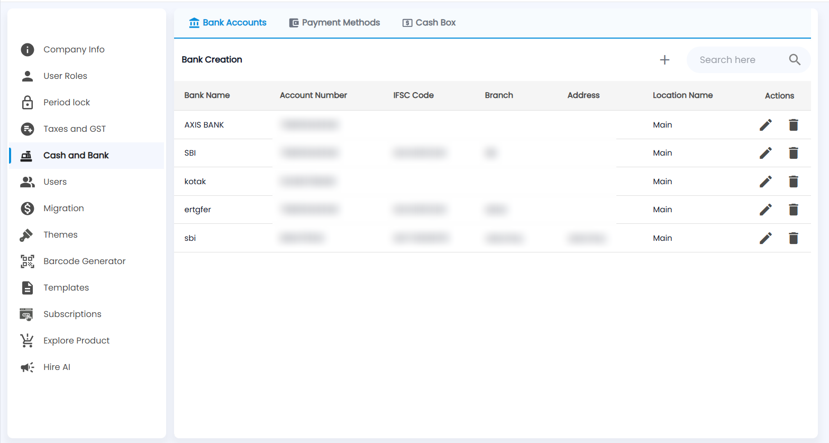Edit the uppercase SBI bank entry
Screen dimensions: 829x443
[x=766, y=153]
